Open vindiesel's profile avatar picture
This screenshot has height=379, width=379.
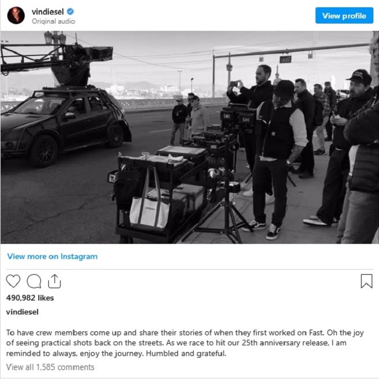[16, 16]
